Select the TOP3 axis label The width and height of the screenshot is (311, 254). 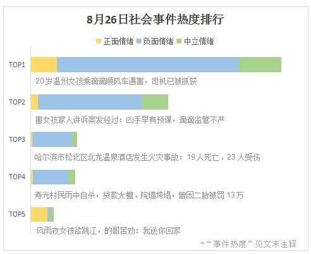click(x=17, y=139)
